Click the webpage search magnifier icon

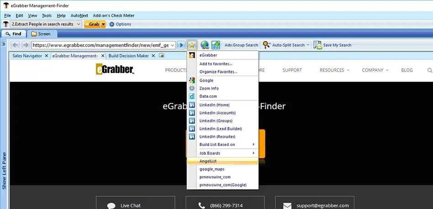[x=430, y=70]
